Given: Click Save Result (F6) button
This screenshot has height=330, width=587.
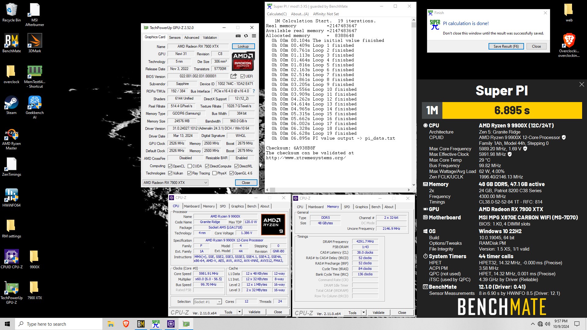Looking at the screenshot, I should (506, 46).
